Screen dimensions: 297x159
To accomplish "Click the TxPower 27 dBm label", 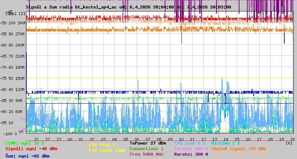I will click(x=148, y=143).
